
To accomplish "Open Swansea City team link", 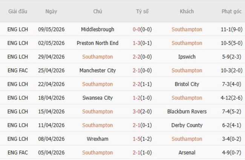I will (x=98, y=98).
